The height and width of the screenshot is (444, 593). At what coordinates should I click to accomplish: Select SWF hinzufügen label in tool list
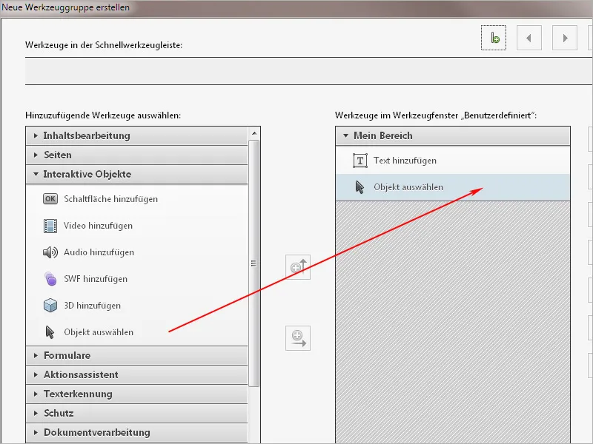point(96,279)
